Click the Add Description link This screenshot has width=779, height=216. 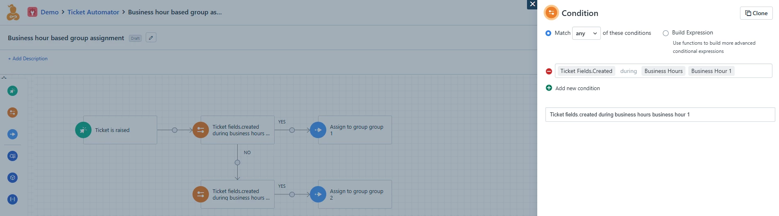[x=28, y=59]
